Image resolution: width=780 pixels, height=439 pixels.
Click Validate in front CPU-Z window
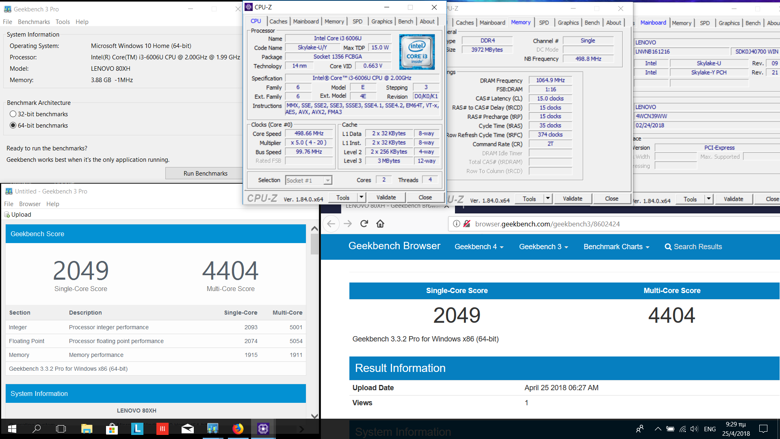point(386,197)
